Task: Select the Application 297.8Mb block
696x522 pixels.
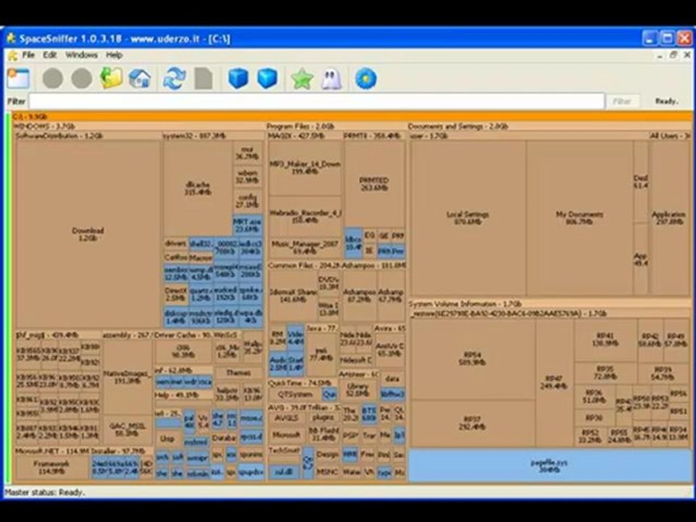Action: tap(669, 218)
